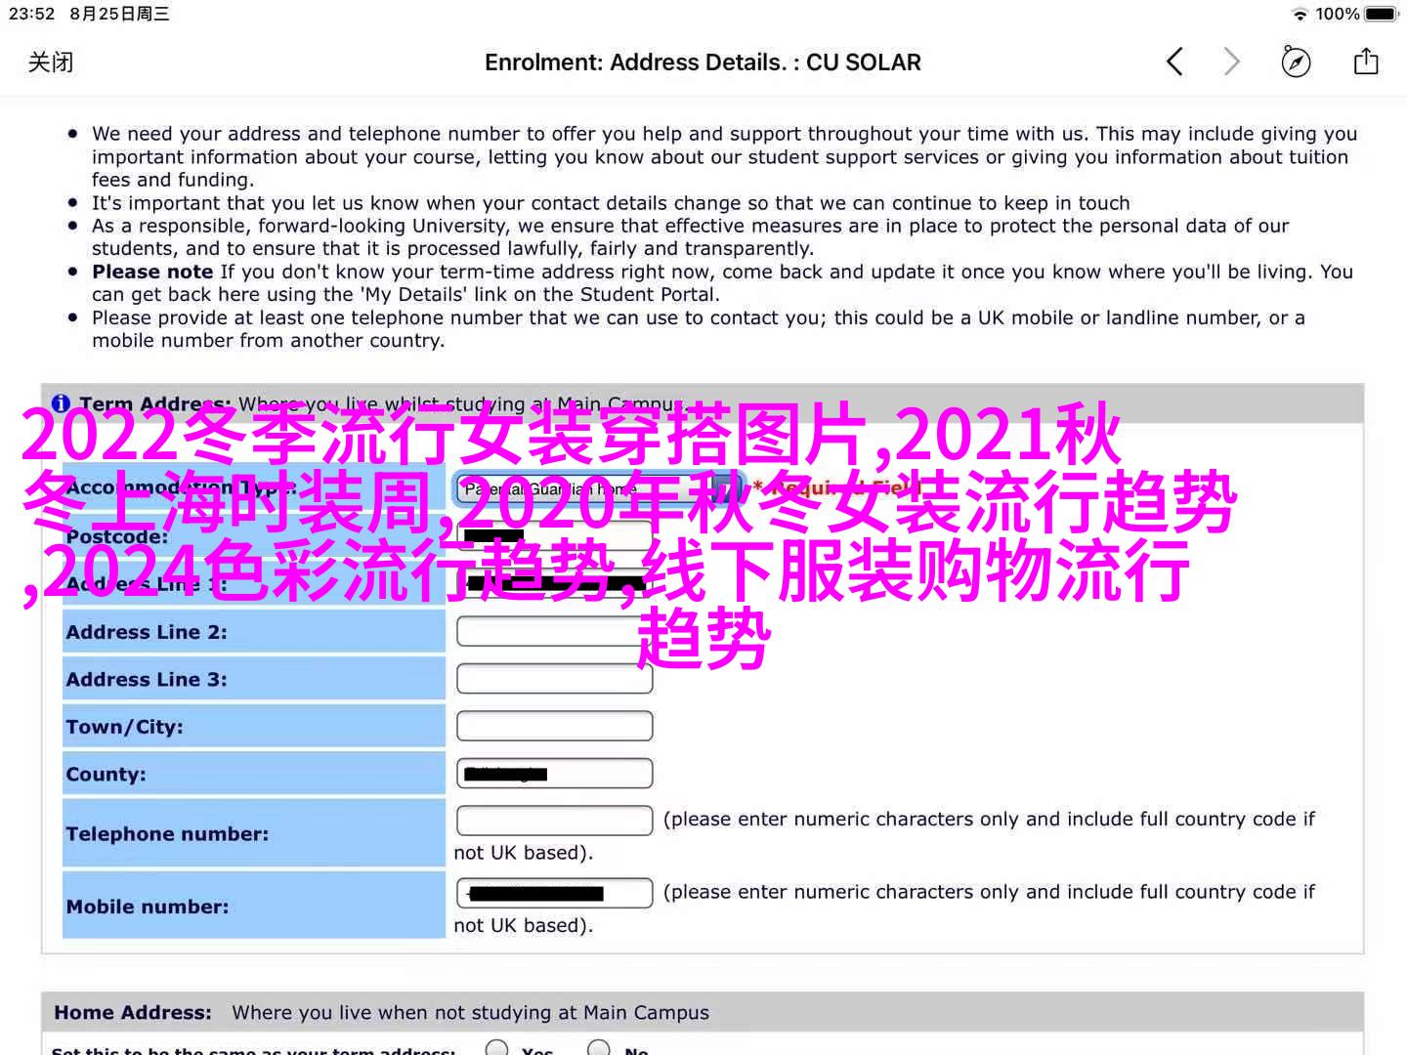This screenshot has width=1407, height=1055.
Task: Open page in Safari compass icon
Action: (x=1296, y=63)
